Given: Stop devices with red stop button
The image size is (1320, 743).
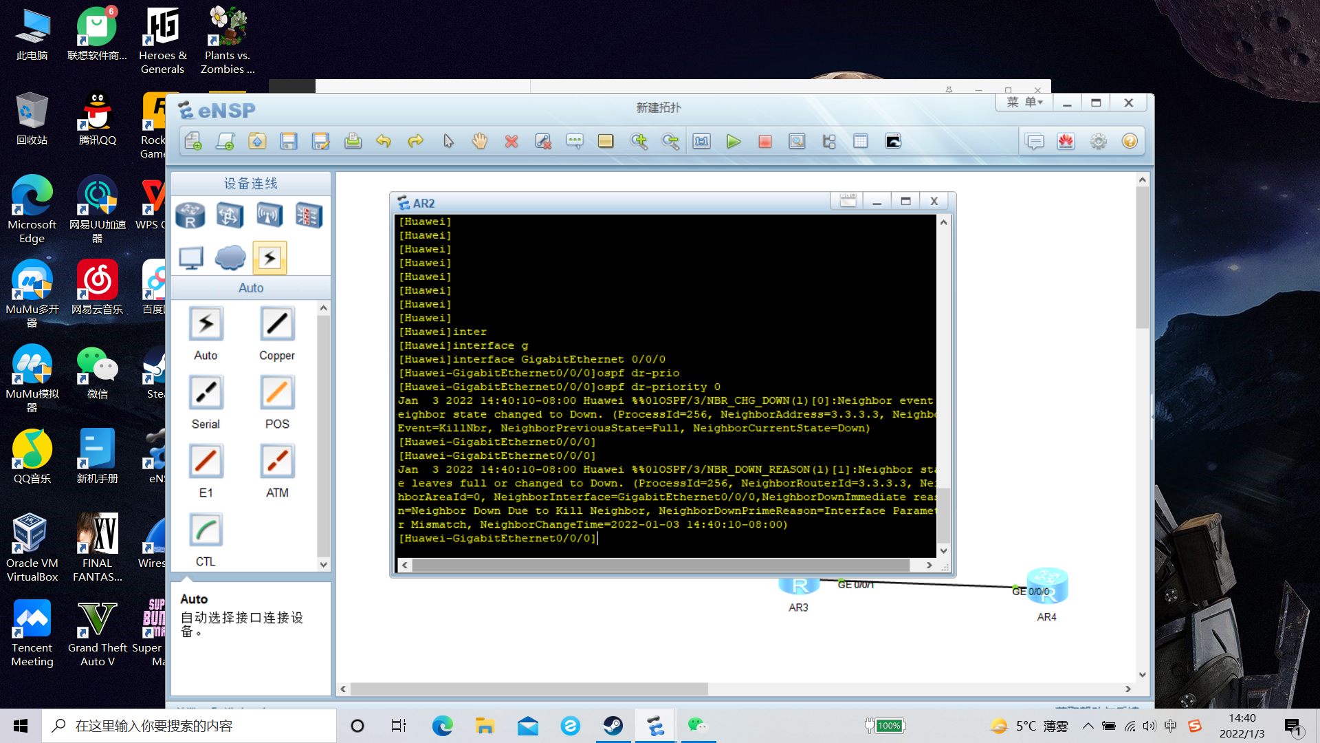Looking at the screenshot, I should (765, 142).
